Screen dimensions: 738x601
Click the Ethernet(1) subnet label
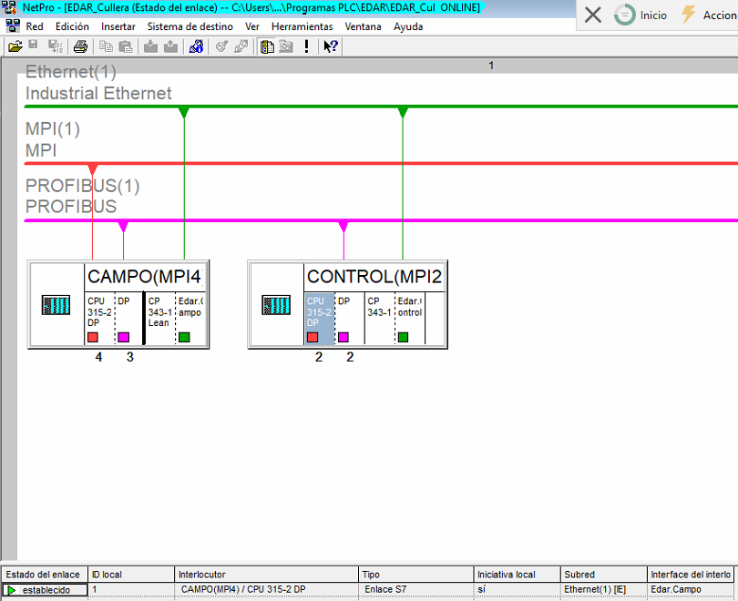pyautogui.click(x=70, y=71)
